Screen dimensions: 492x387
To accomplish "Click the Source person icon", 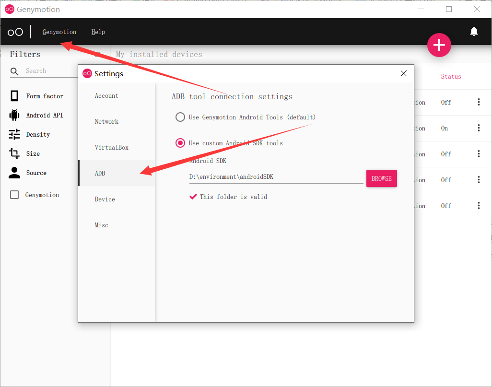I will tap(14, 173).
